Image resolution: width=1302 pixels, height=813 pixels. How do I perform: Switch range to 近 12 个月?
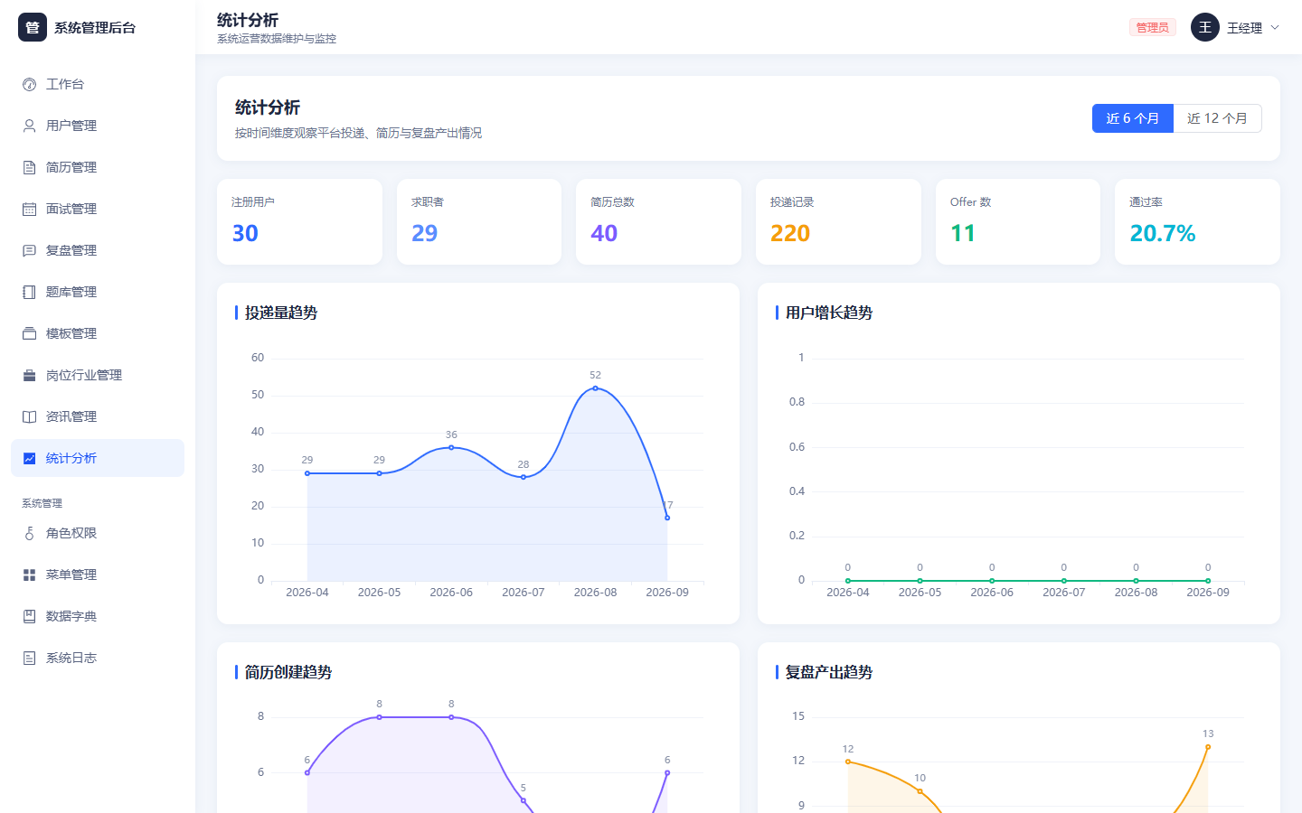[1217, 118]
